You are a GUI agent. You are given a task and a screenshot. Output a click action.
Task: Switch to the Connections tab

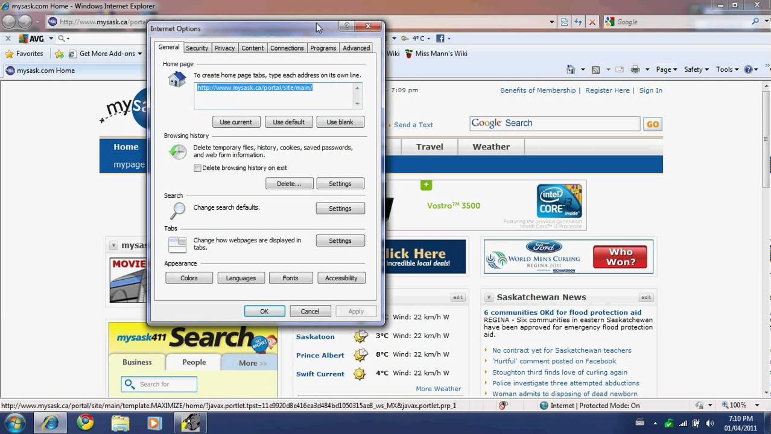pyautogui.click(x=287, y=48)
